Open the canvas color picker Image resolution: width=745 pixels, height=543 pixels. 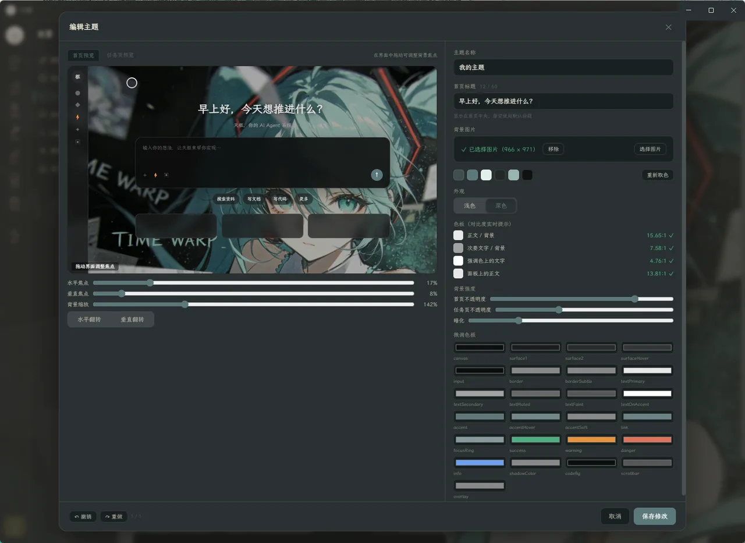[x=480, y=347]
